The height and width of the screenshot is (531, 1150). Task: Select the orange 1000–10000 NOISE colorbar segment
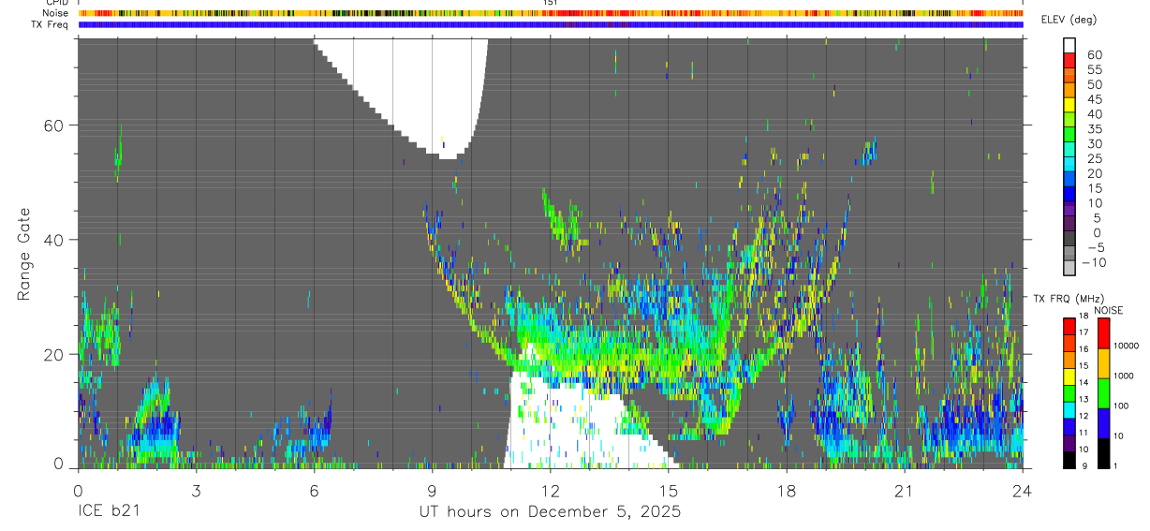pyautogui.click(x=1104, y=363)
